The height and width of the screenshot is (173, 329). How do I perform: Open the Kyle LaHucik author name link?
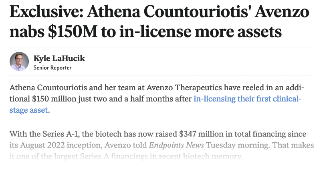click(x=59, y=59)
